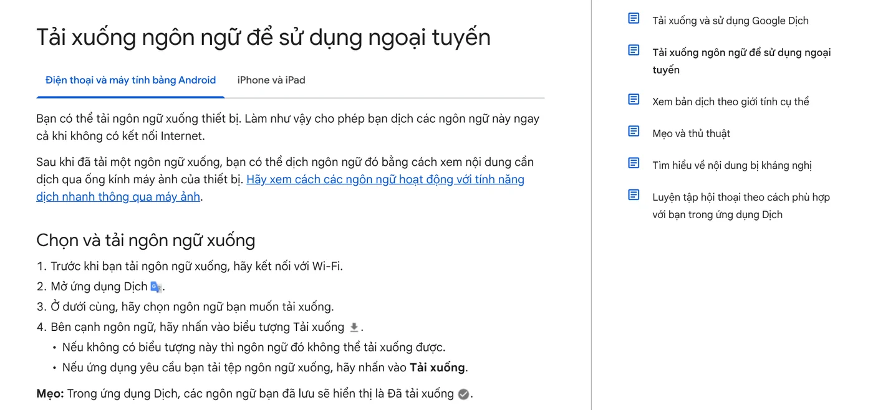This screenshot has width=873, height=410.
Task: Open sidebar article Tìm hiểu về nội dung bị kháng nghị
Action: pos(732,165)
